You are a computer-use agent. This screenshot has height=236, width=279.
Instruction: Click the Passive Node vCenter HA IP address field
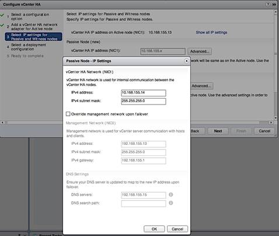[163, 51]
